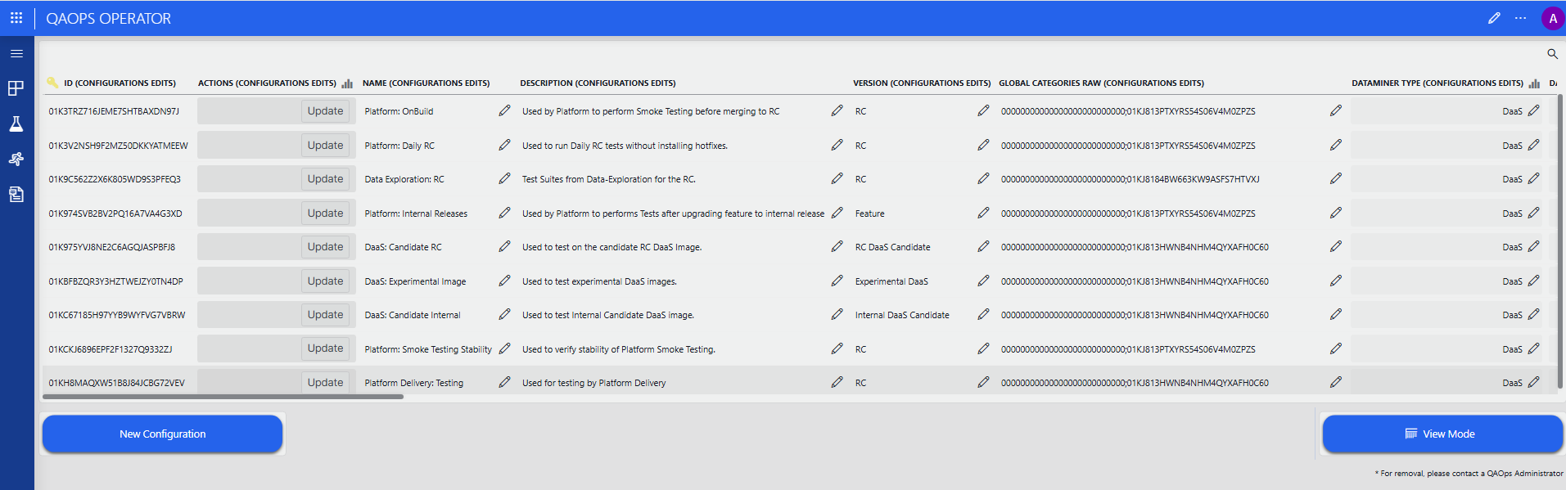1566x490 pixels.
Task: Open the lab flask sidebar page
Action: point(16,124)
